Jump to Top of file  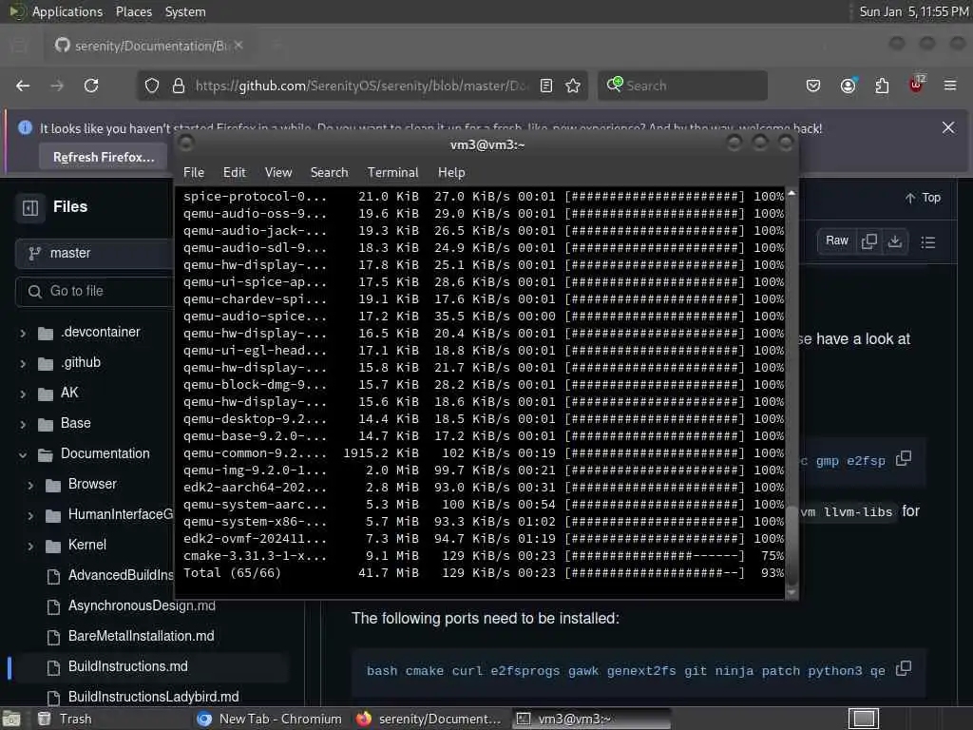tap(922, 198)
